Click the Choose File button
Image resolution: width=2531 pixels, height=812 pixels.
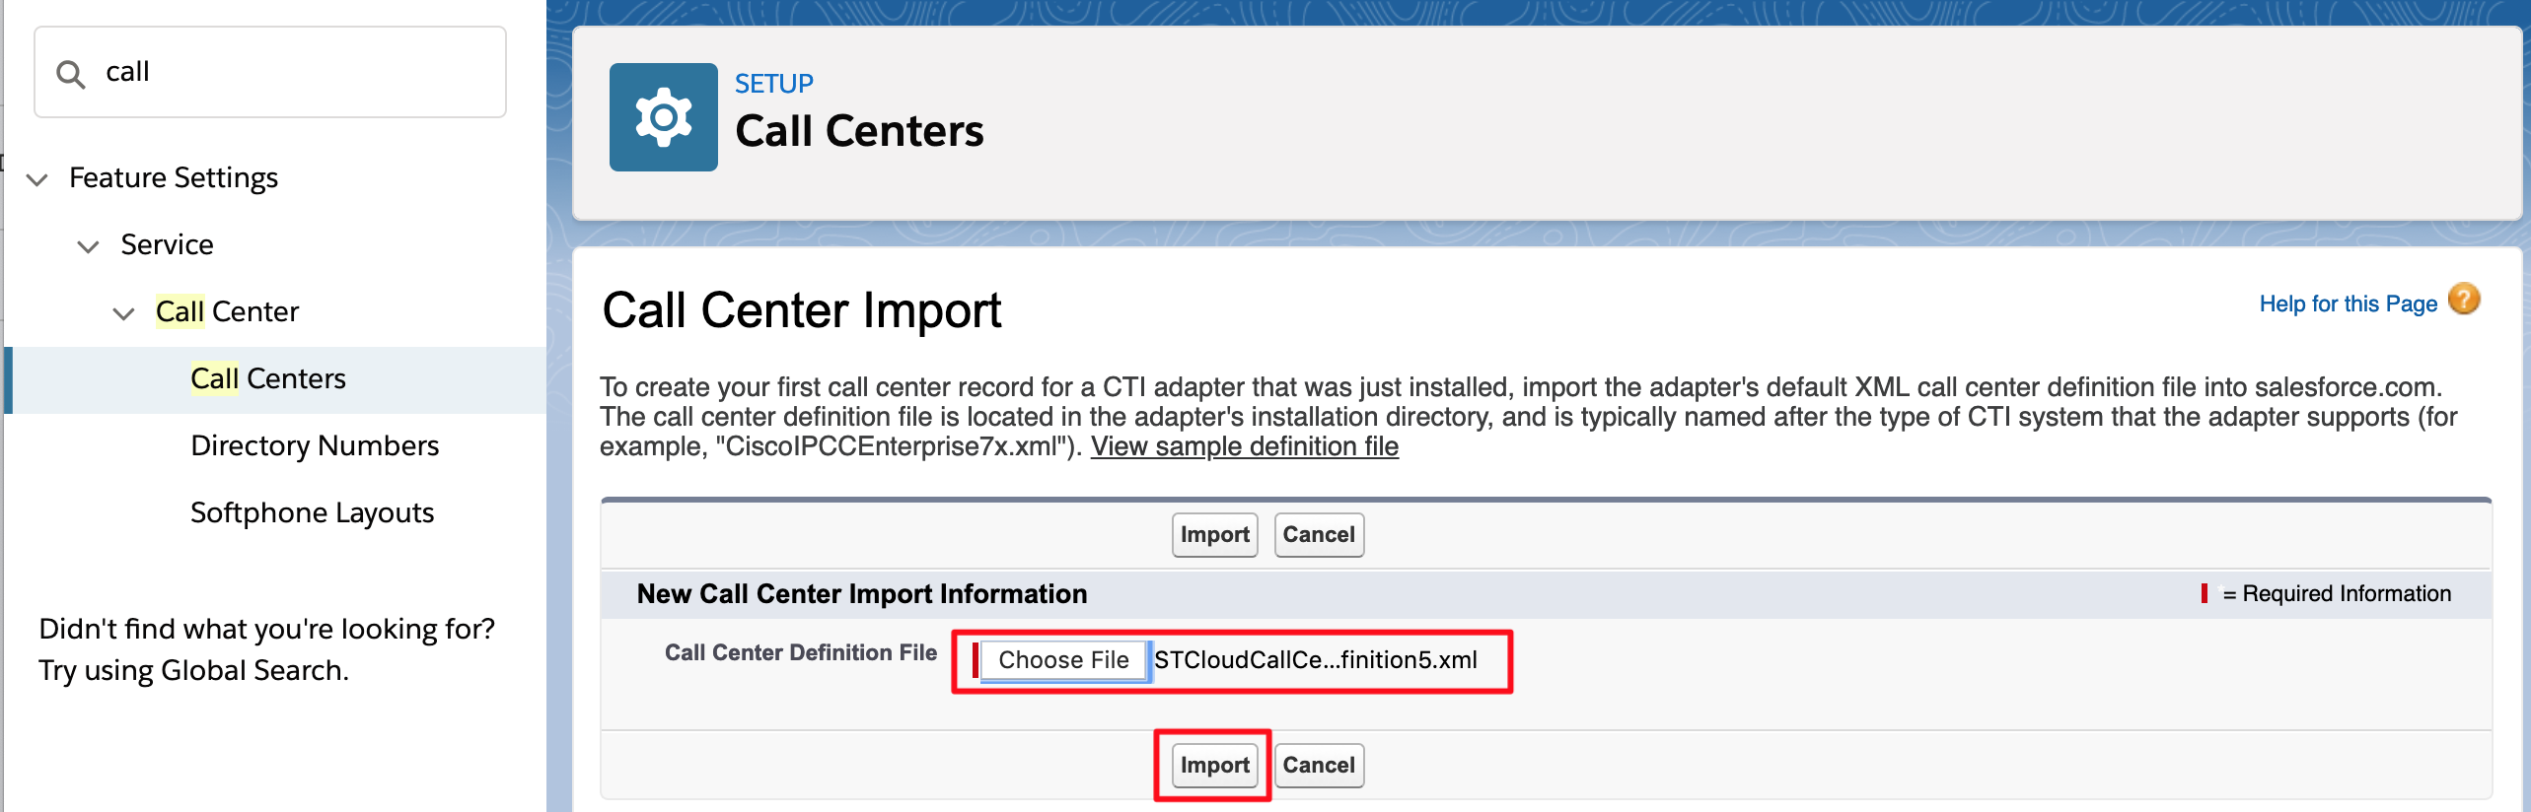click(x=1062, y=660)
